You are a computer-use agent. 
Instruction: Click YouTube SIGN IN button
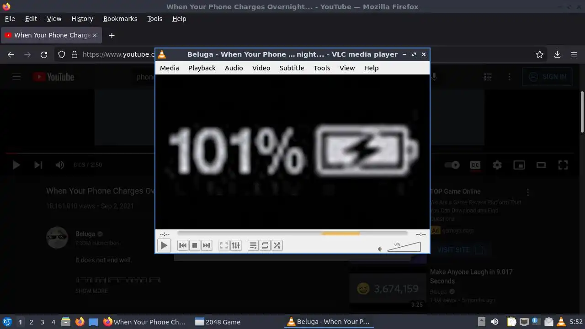point(548,77)
